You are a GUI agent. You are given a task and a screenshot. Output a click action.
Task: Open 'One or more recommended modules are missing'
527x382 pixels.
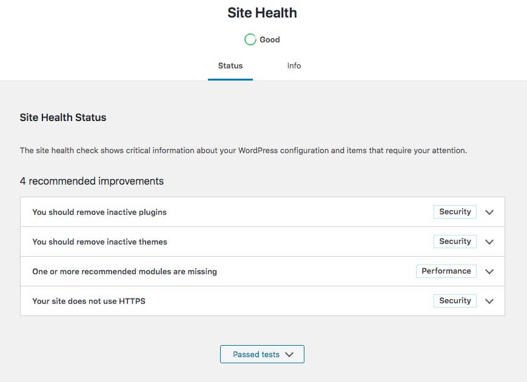[263, 271]
